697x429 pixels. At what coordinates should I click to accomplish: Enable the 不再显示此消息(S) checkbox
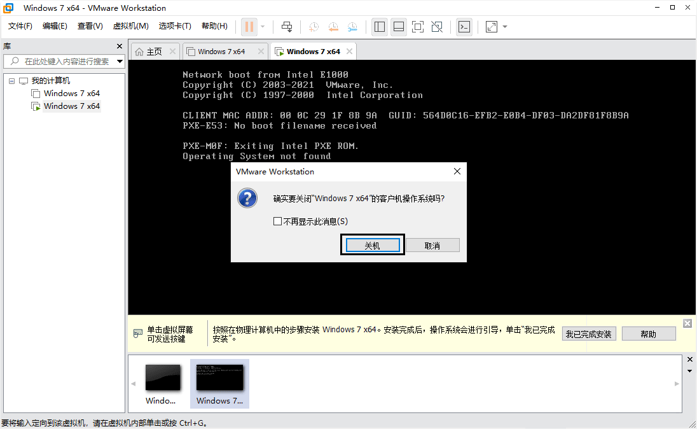[x=277, y=221]
